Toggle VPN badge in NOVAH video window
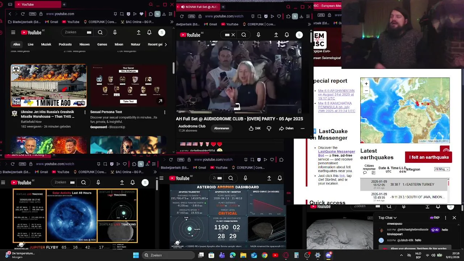This screenshot has height=261, width=464. click(191, 16)
